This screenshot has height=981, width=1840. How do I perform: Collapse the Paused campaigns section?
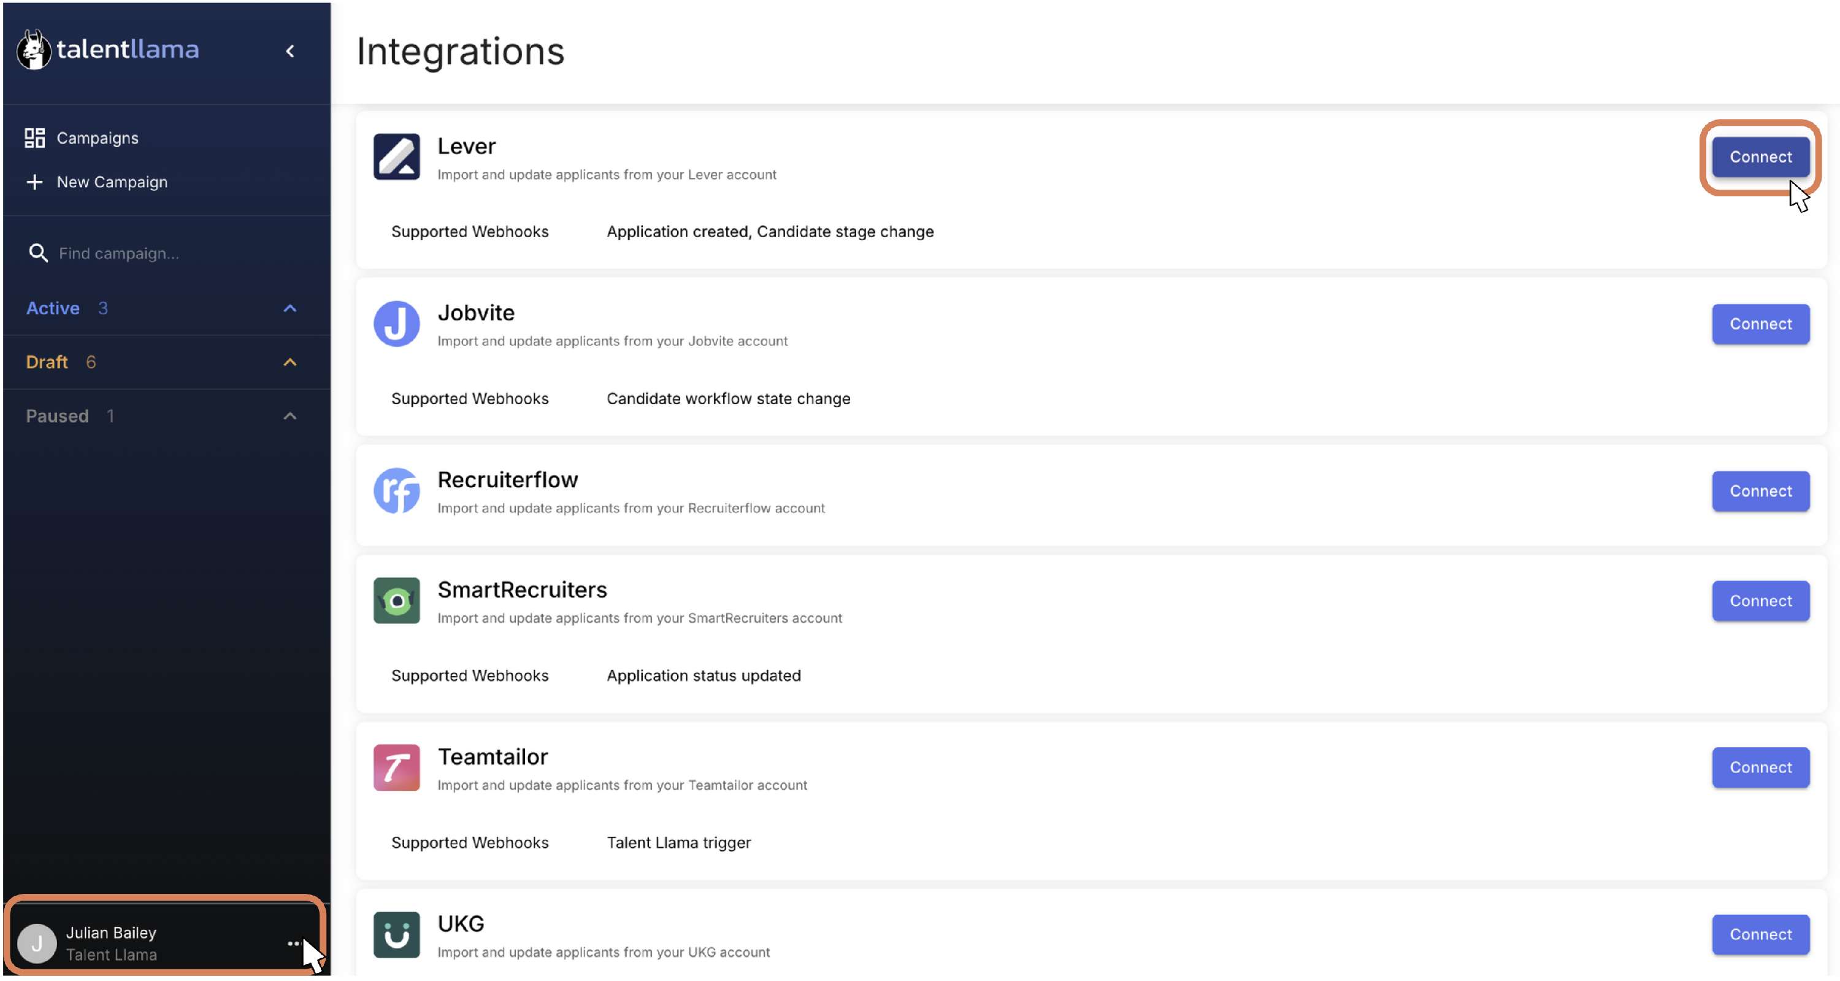pos(290,417)
